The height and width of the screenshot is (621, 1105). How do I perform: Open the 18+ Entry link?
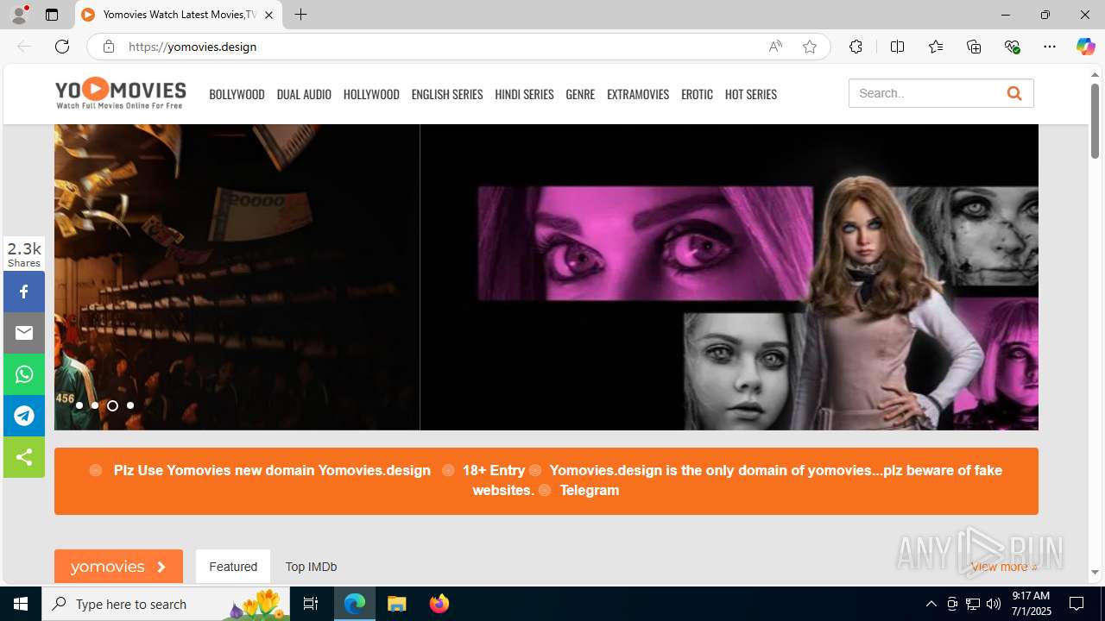(494, 470)
